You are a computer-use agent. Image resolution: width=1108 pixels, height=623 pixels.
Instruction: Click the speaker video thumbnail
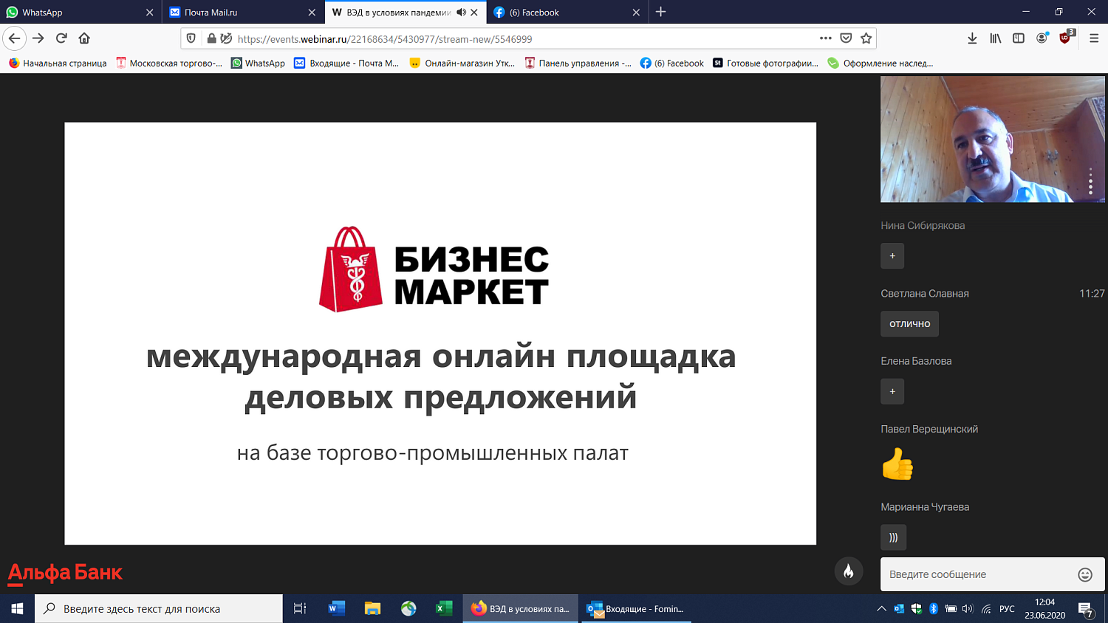click(993, 140)
